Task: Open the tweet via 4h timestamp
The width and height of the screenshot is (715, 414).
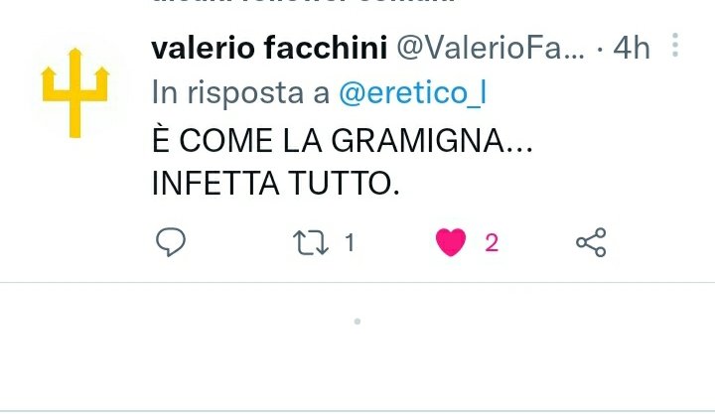Action: [632, 48]
